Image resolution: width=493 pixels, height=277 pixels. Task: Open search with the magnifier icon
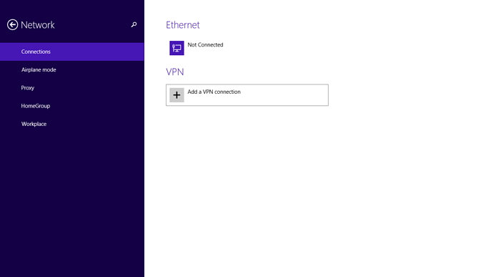pos(134,24)
